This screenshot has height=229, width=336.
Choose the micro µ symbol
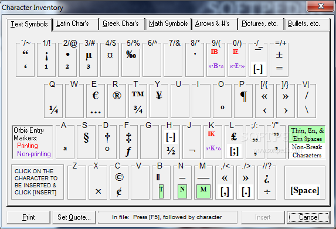click(x=89, y=56)
